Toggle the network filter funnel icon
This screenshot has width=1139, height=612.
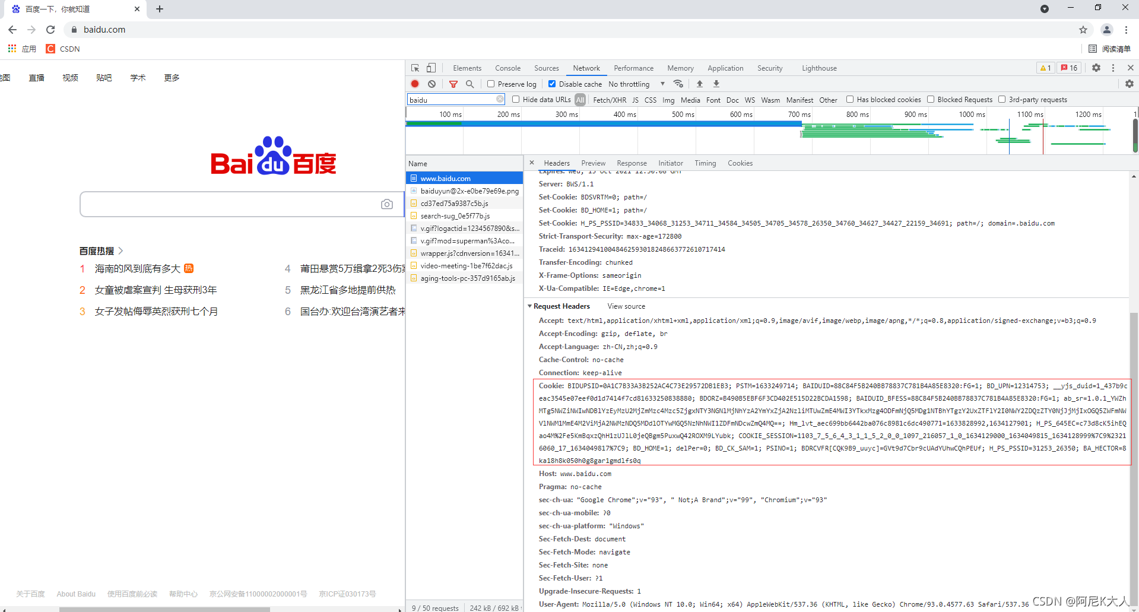[x=453, y=84]
